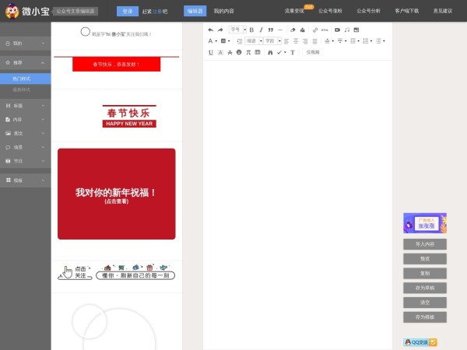Viewport: 467px width, 350px height.
Task: Select 热门样式 in the sidebar
Action: tap(22, 79)
